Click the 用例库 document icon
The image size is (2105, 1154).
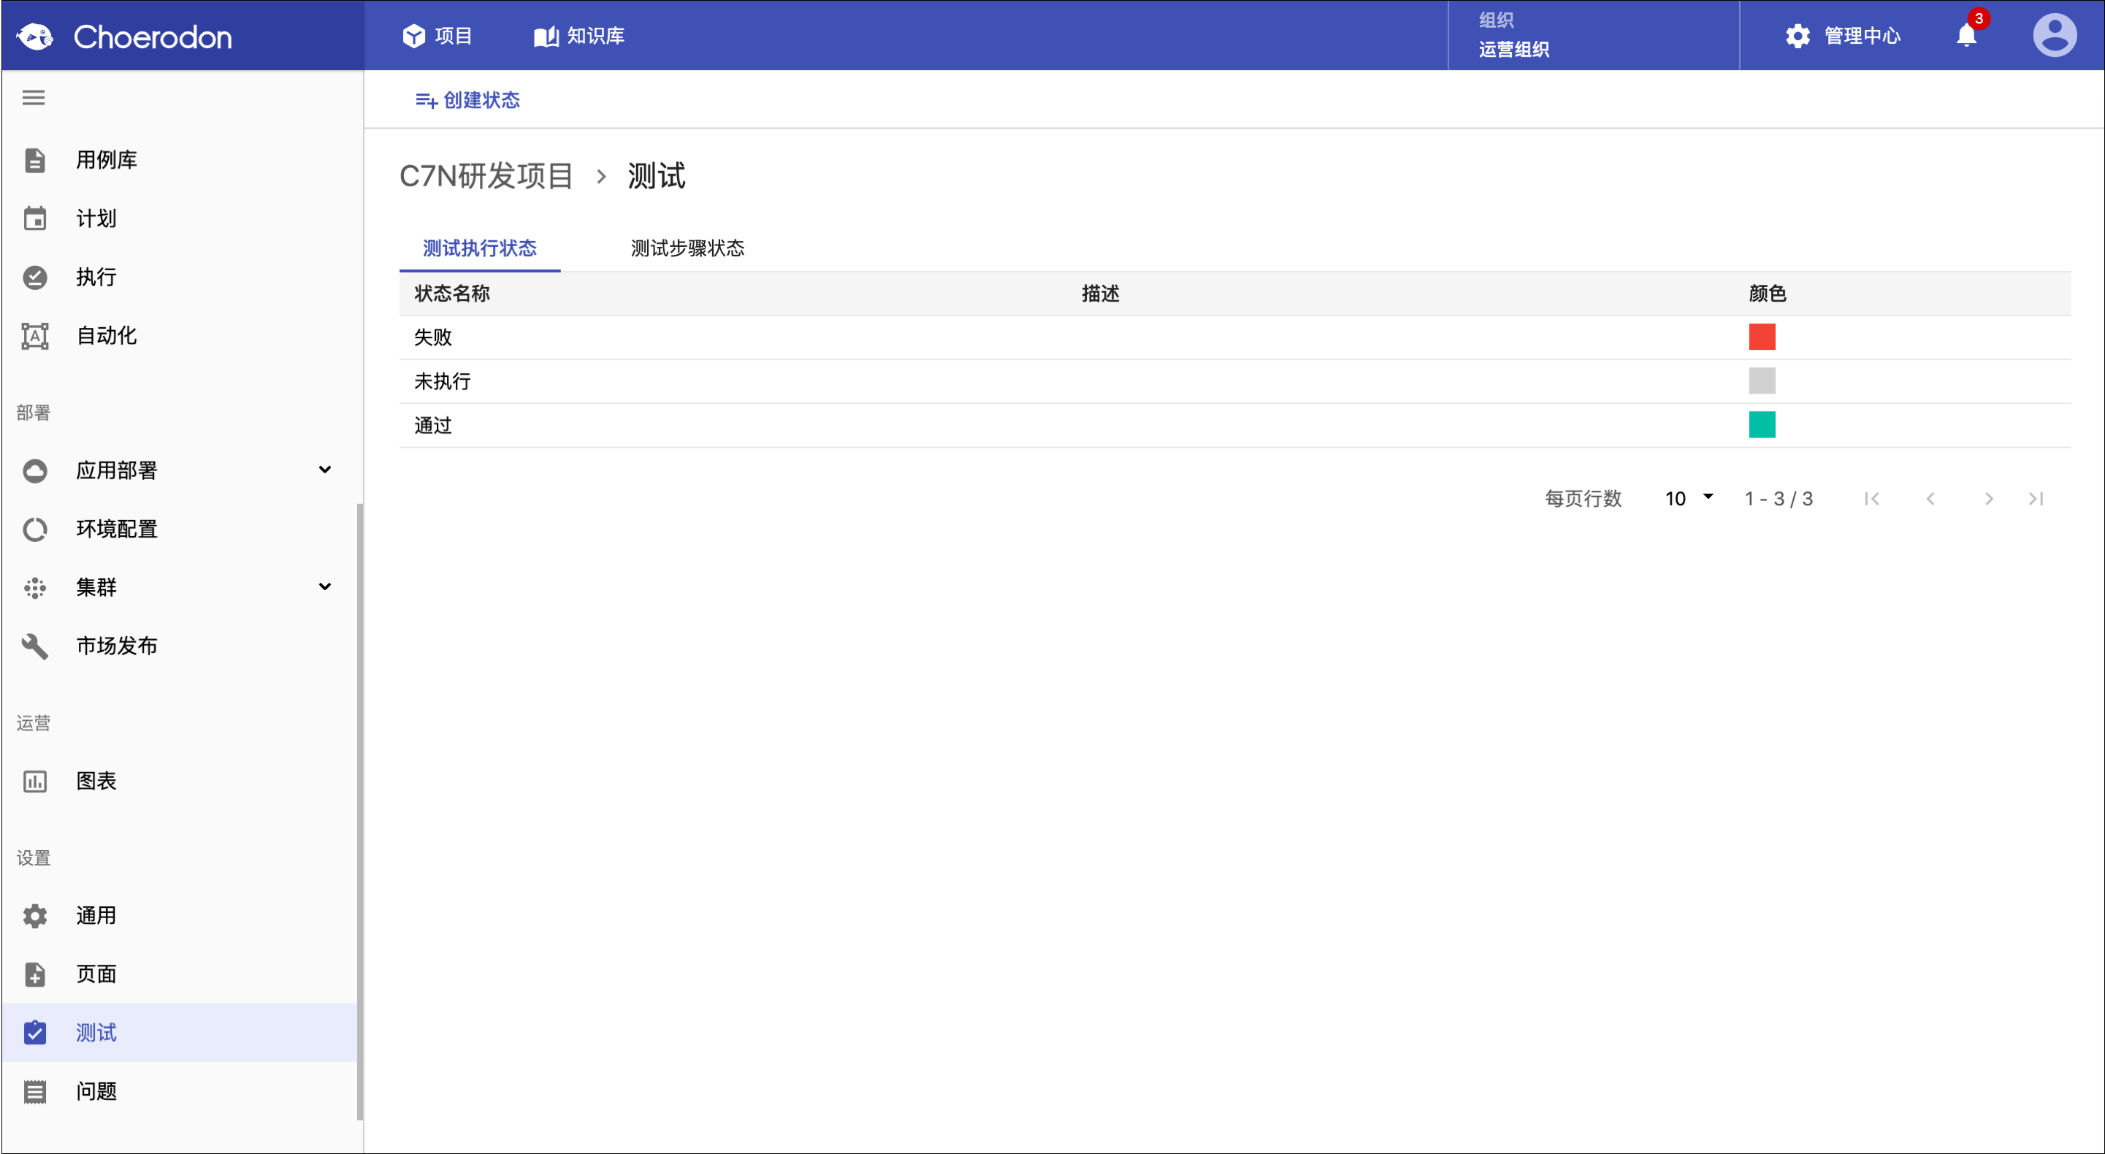click(35, 160)
